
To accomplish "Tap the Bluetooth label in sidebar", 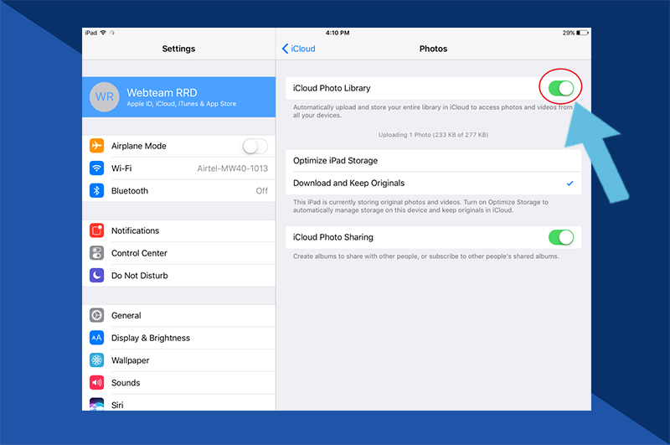I will tap(130, 190).
